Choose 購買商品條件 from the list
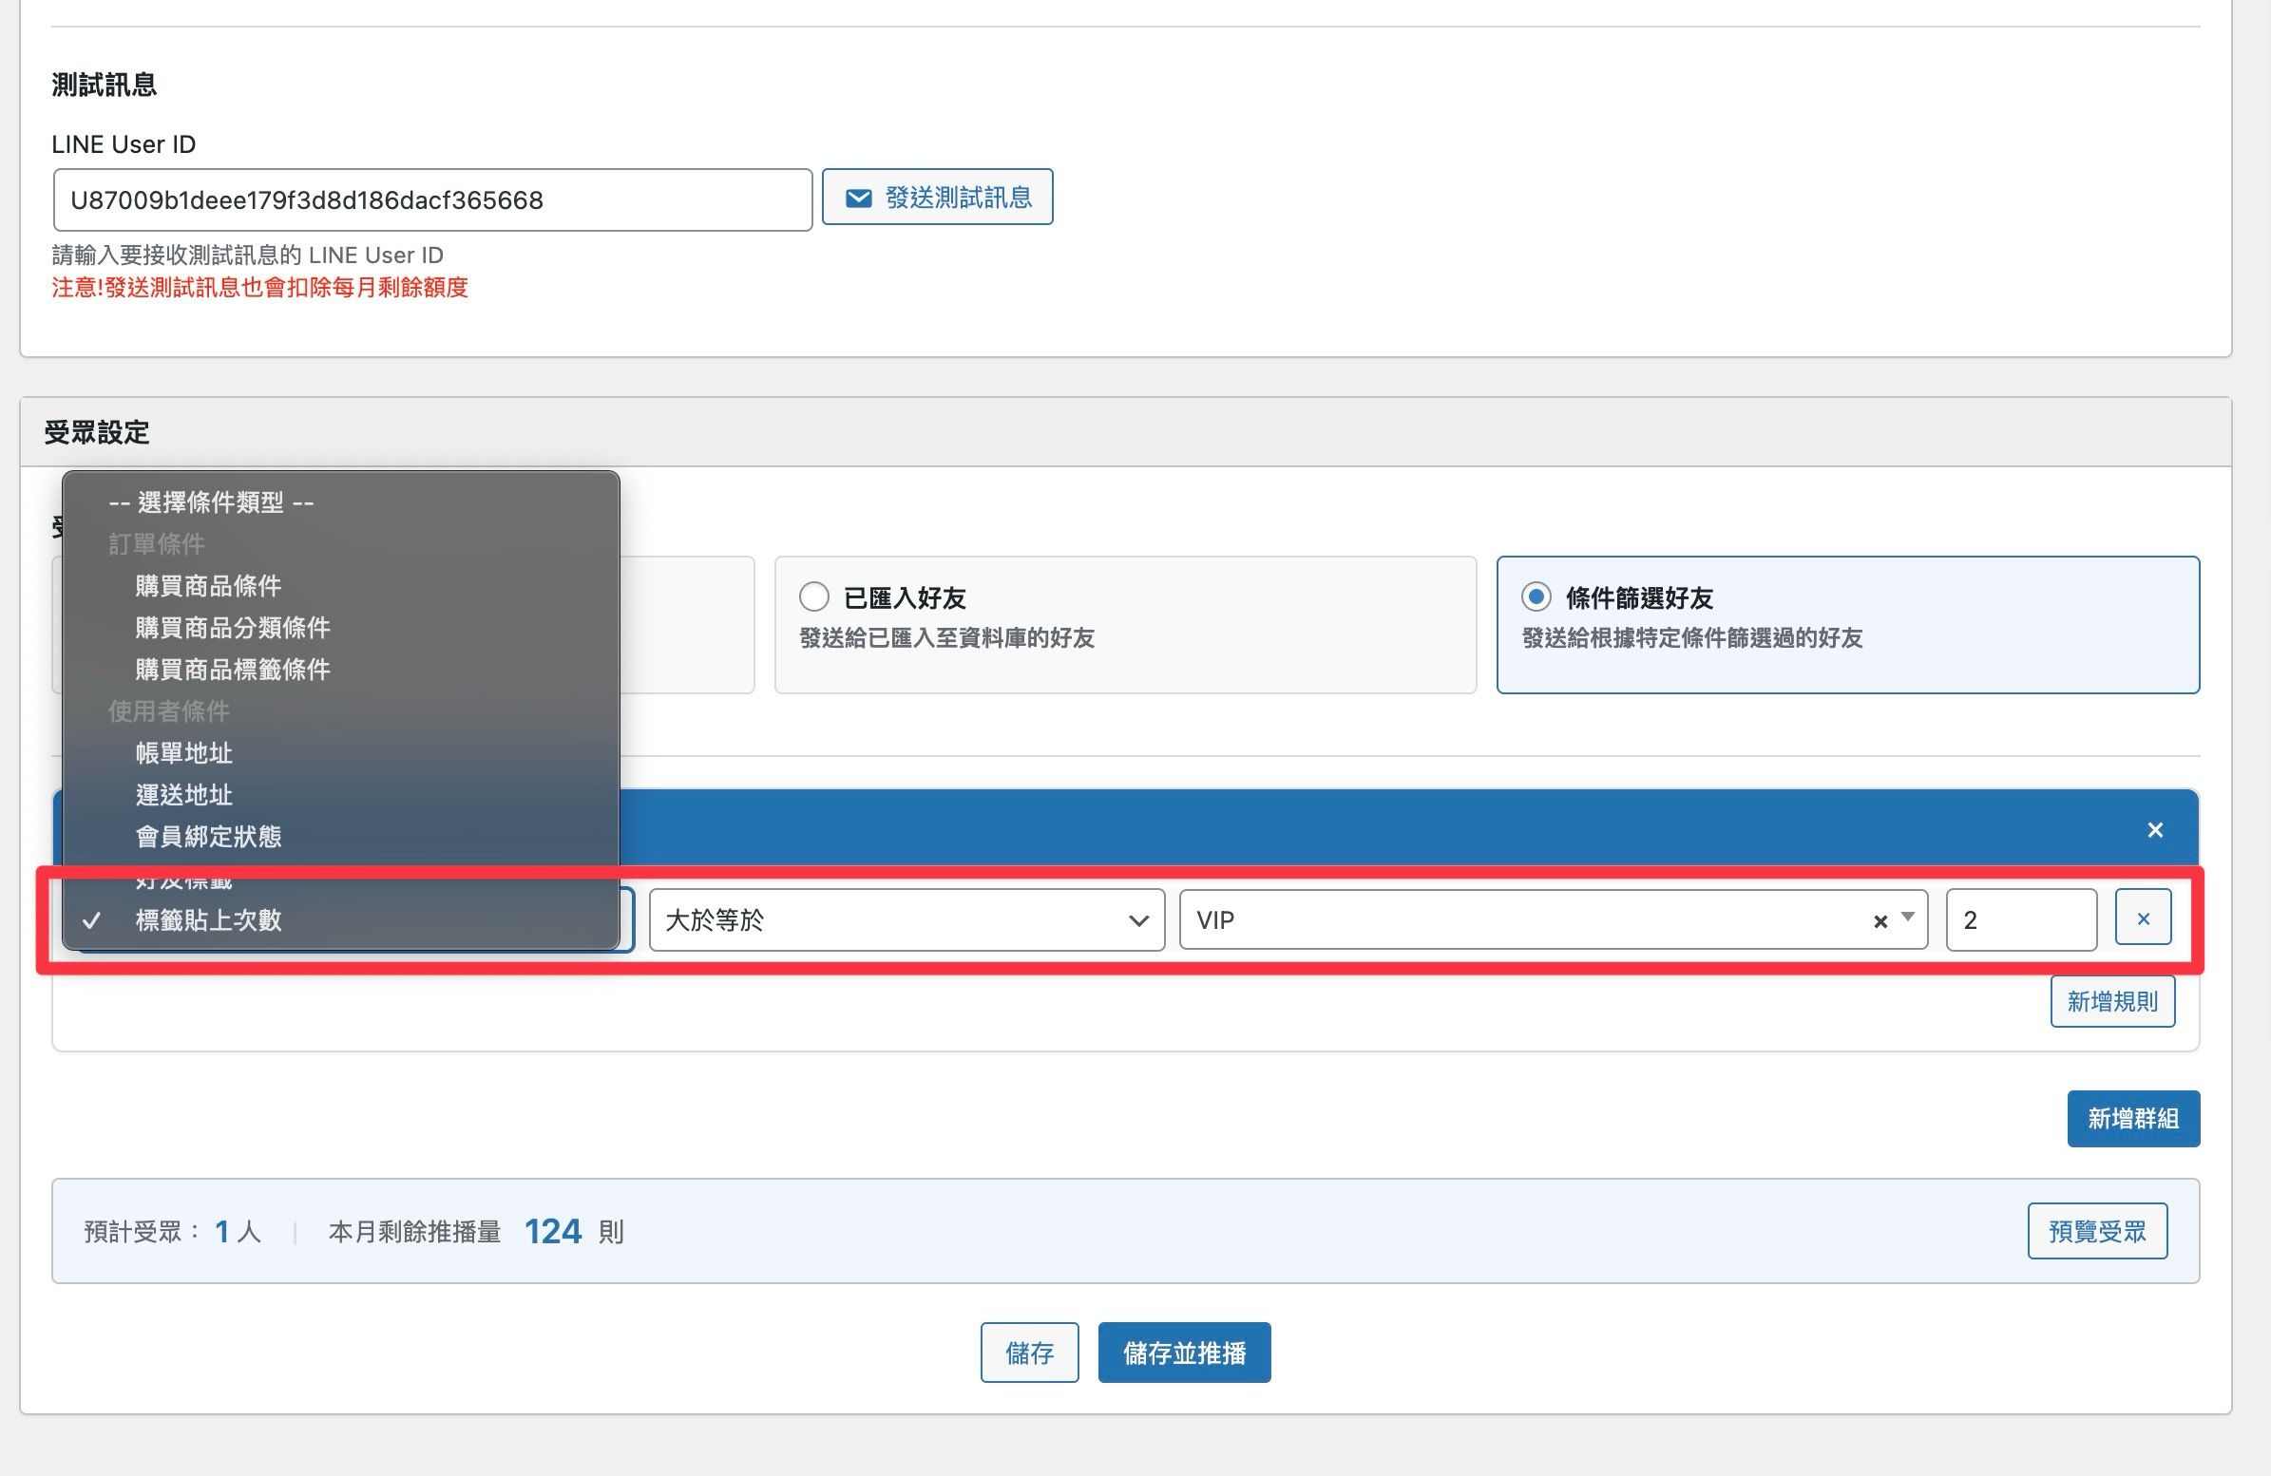Screen dimensions: 2271x1476 coord(208,586)
